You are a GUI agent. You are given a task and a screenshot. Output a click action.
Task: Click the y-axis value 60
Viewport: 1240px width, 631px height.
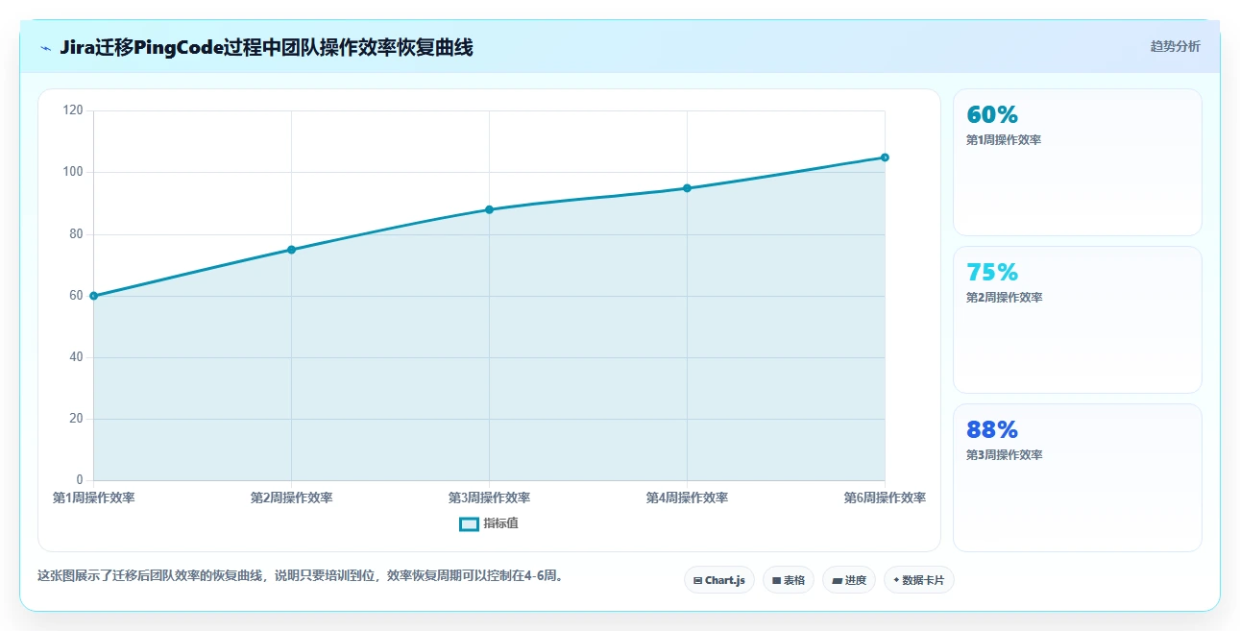click(77, 296)
